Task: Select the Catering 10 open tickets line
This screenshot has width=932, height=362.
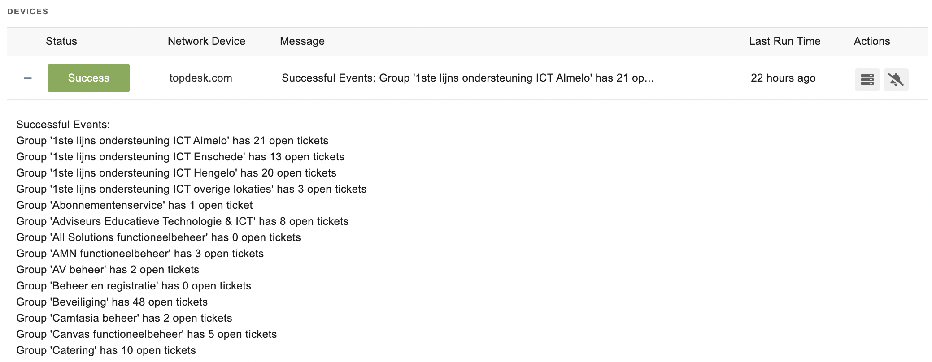Action: (x=106, y=350)
